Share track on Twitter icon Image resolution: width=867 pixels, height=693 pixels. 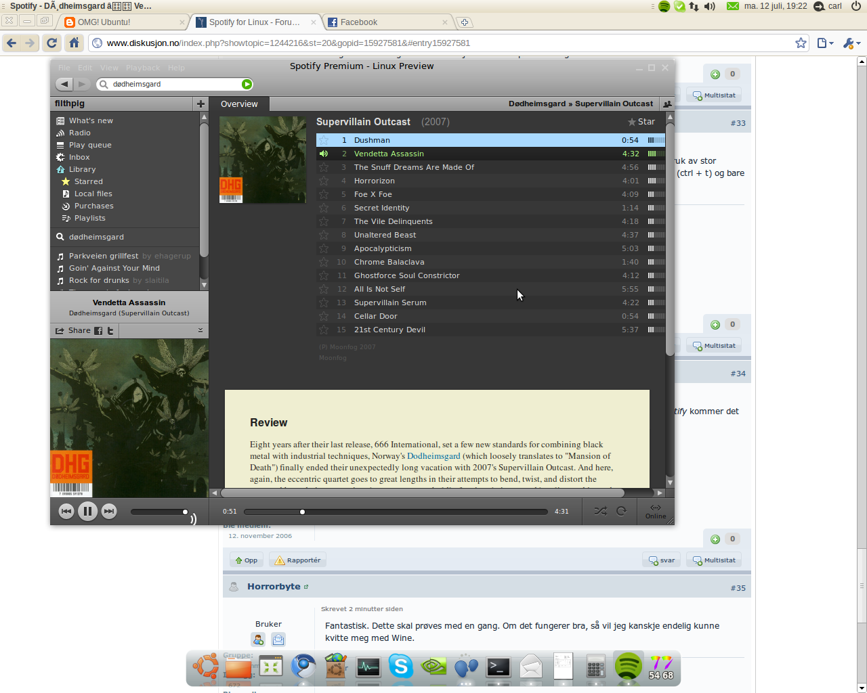(x=110, y=331)
